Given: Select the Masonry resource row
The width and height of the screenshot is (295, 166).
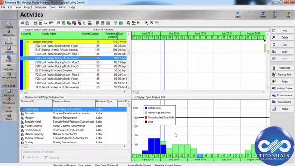Looking at the screenshot, I should [73, 118].
